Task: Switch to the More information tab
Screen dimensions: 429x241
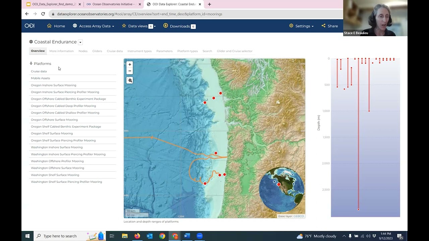Action: [x=61, y=51]
